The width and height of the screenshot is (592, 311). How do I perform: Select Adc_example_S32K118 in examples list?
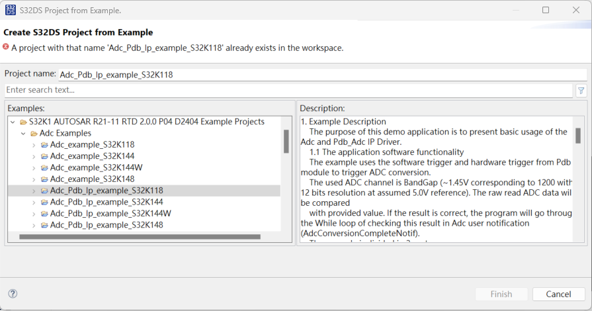tap(92, 145)
